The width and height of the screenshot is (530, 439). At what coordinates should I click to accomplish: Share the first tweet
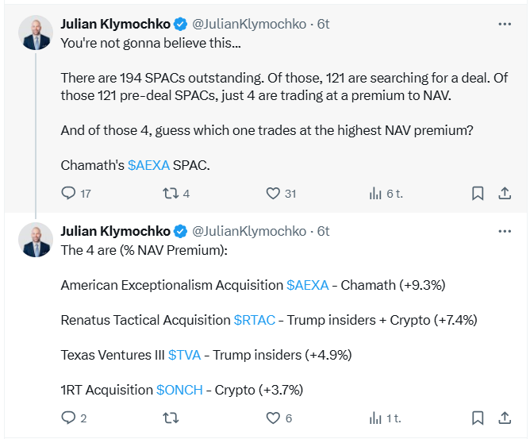[x=505, y=193]
